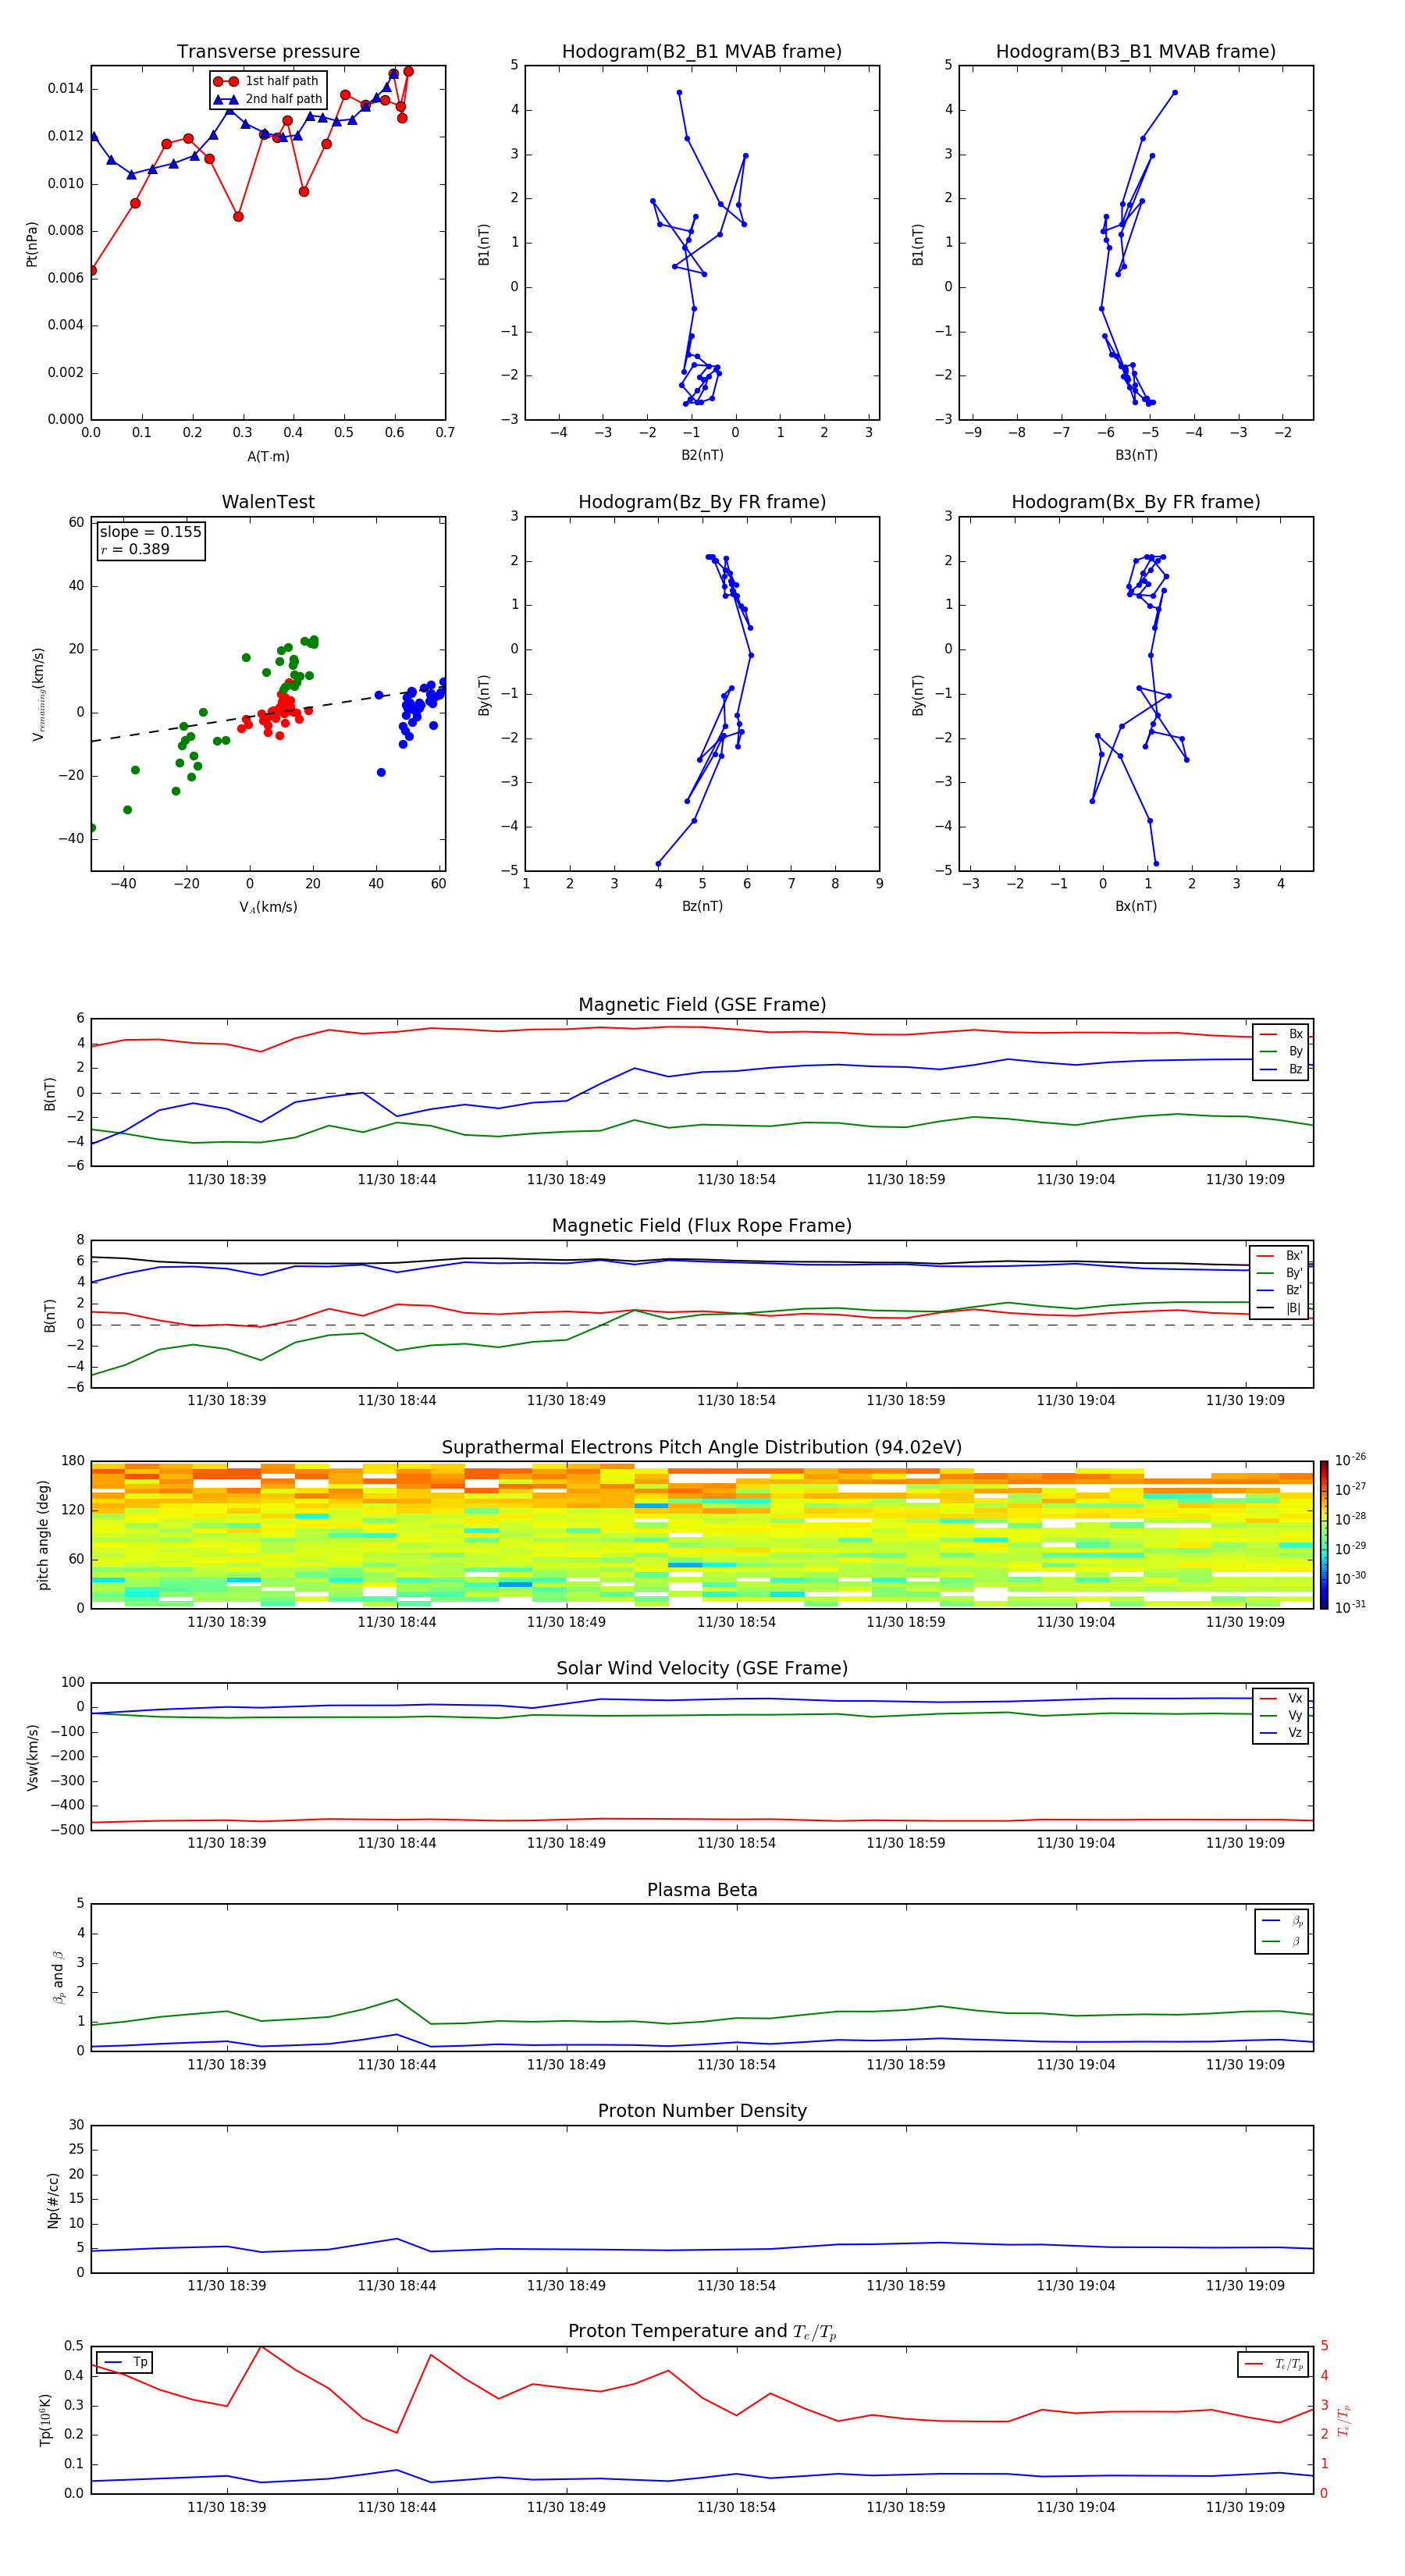Click the "B2(nT)" x-axis label

tap(702, 455)
